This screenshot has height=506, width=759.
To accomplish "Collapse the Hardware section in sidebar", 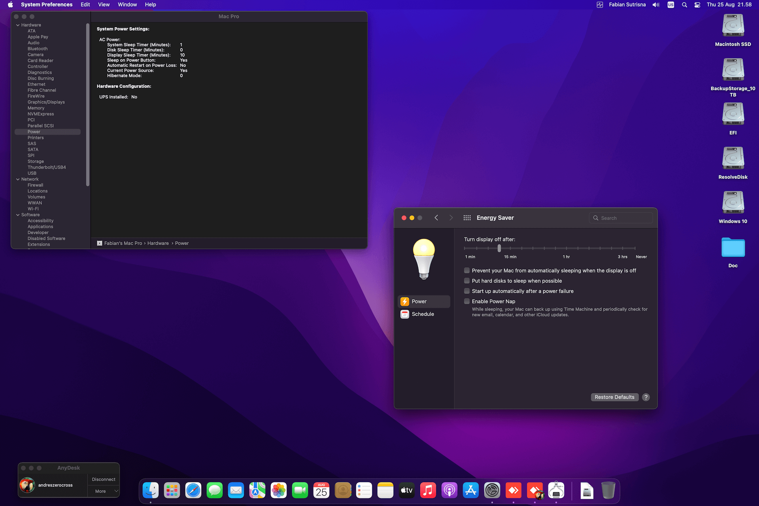I will click(18, 25).
